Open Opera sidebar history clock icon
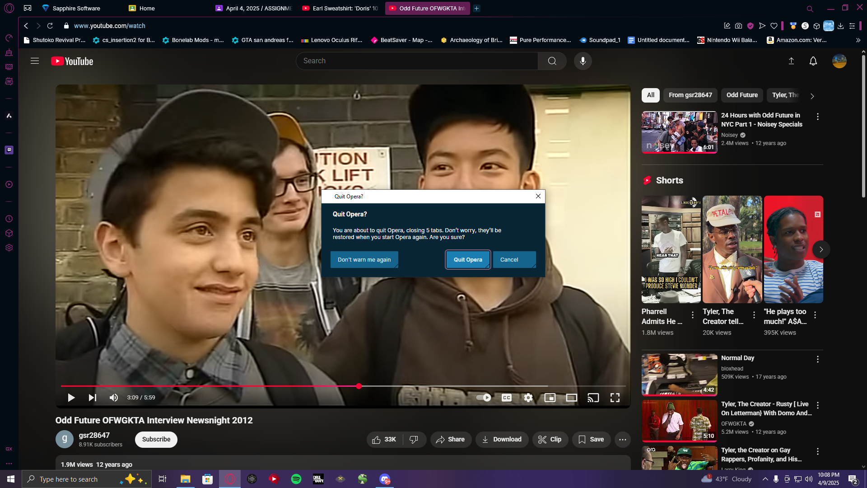 coord(9,219)
